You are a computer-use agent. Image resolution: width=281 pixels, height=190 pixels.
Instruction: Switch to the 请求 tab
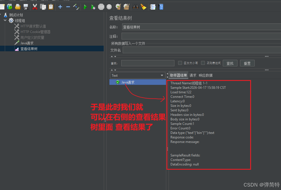(x=193, y=75)
